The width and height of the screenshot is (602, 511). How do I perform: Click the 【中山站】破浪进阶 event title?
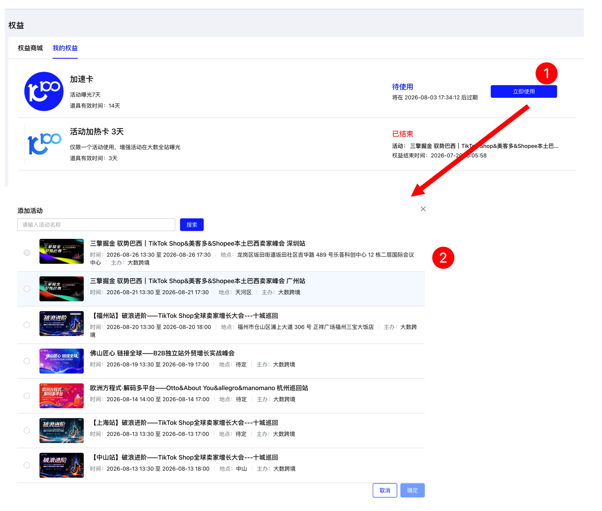coord(184,457)
